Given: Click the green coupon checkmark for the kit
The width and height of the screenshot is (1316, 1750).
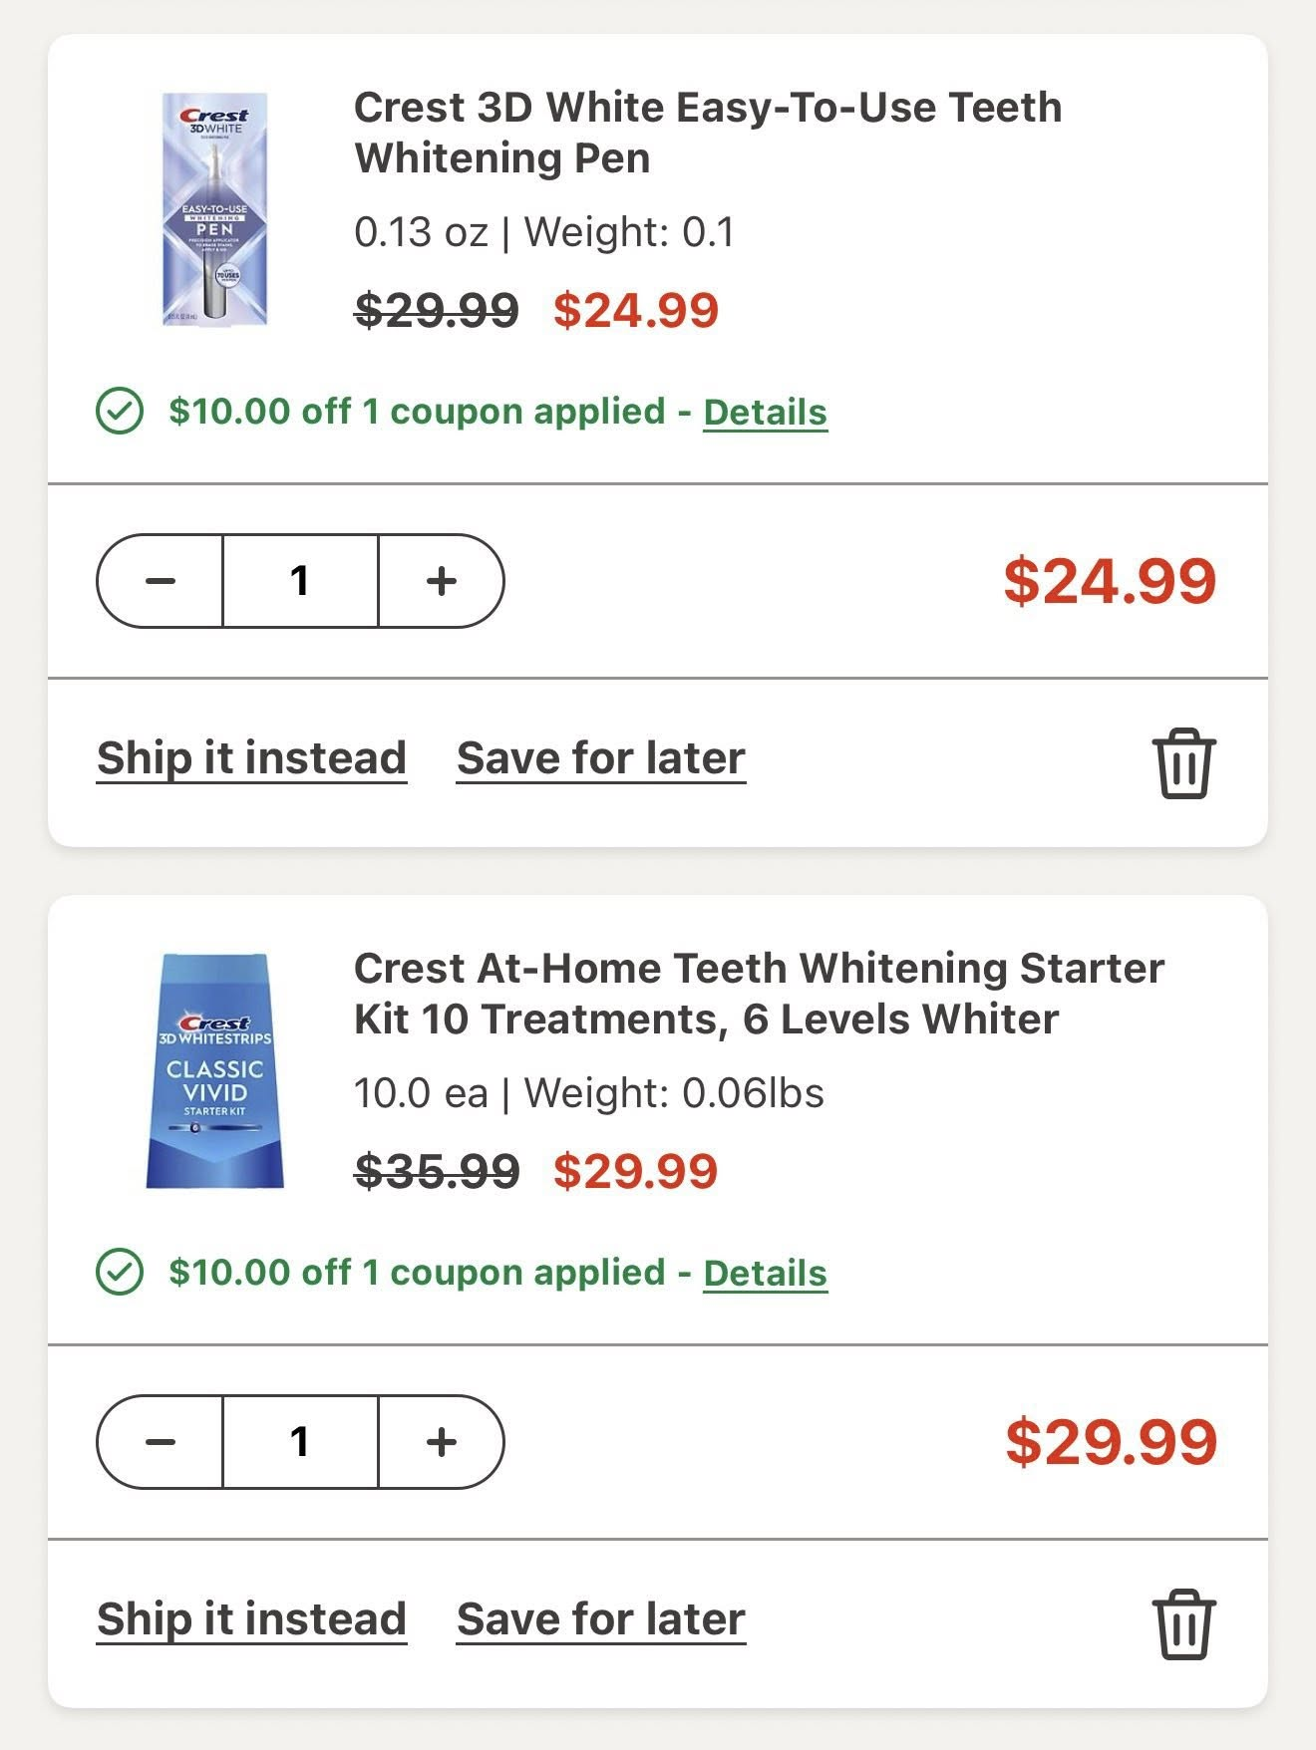Looking at the screenshot, I should (x=121, y=1272).
